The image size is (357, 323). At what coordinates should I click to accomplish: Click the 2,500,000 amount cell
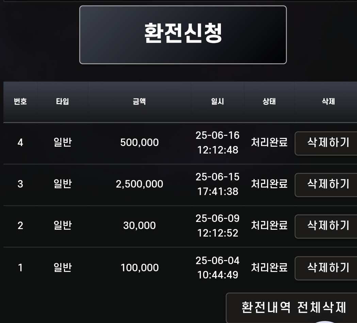[139, 184]
